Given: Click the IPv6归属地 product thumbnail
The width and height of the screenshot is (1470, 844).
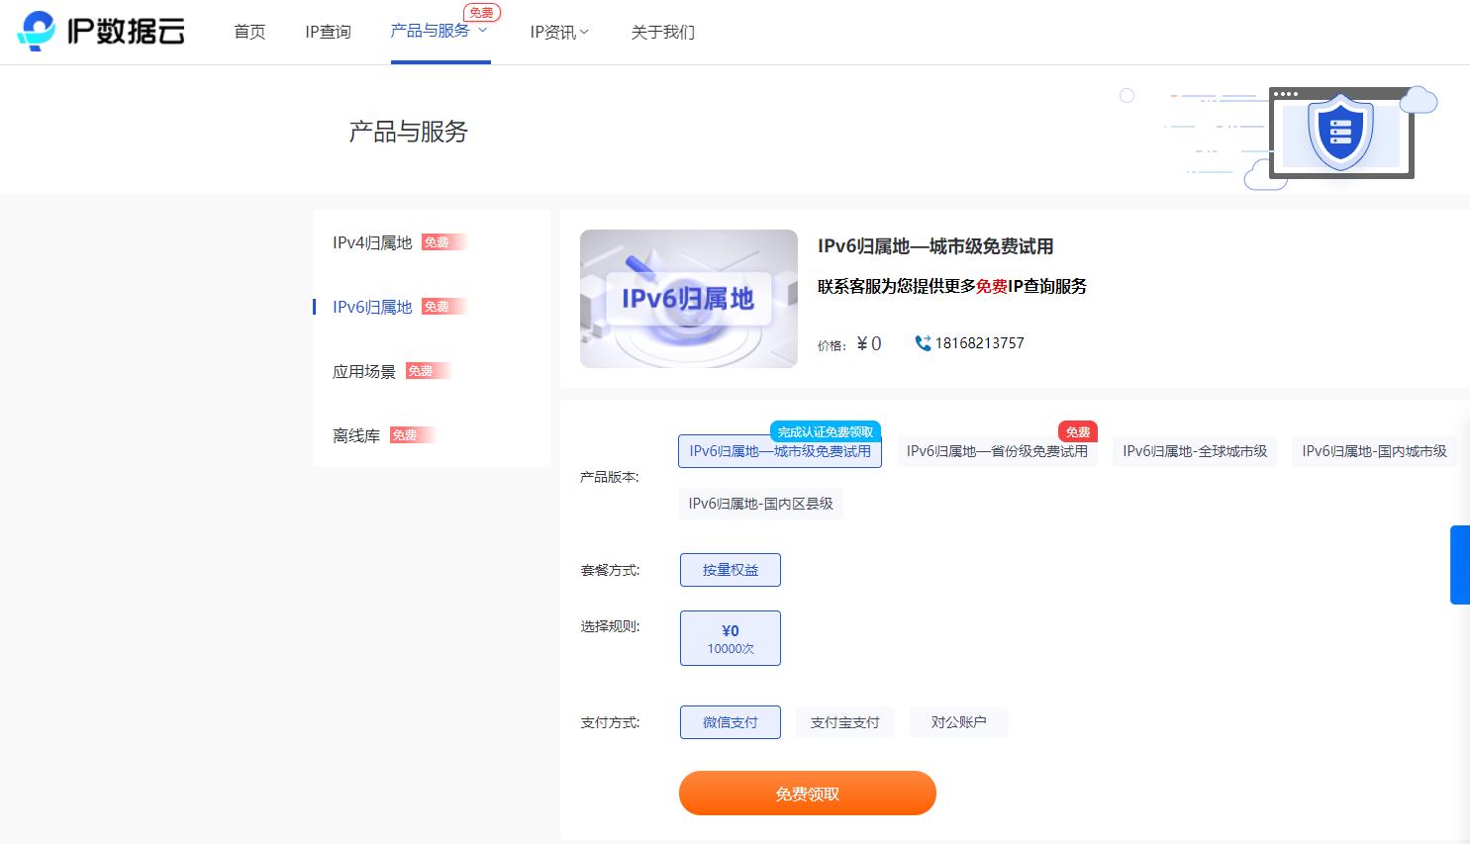Looking at the screenshot, I should [x=688, y=299].
